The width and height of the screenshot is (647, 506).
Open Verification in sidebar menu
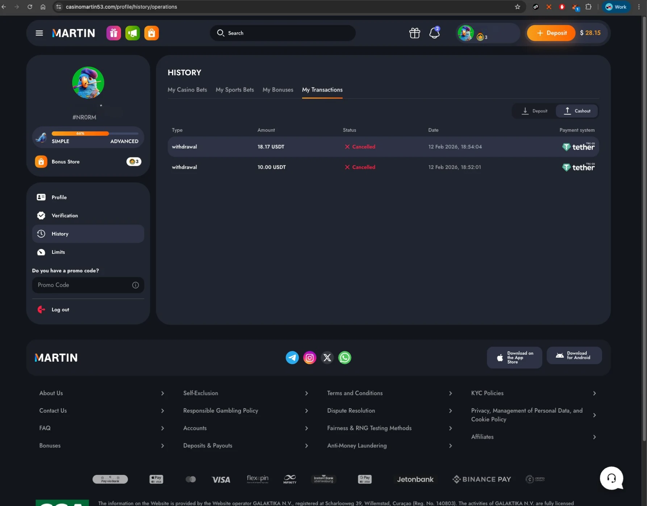click(88, 216)
